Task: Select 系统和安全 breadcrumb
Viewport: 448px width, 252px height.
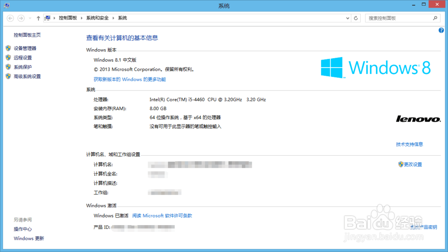Action: 97,18
